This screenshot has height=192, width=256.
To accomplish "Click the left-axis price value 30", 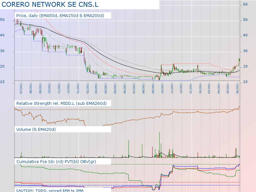I will (x=2, y=51).
